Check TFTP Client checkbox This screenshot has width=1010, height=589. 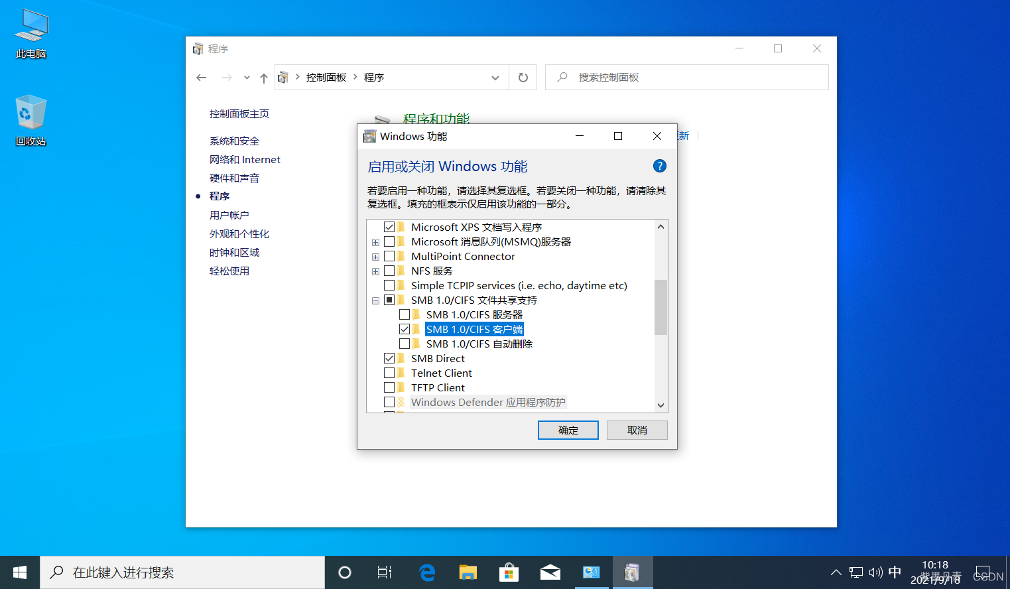389,387
